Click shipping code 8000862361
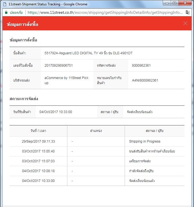The height and width of the screenshot is (207, 194). 141,66
